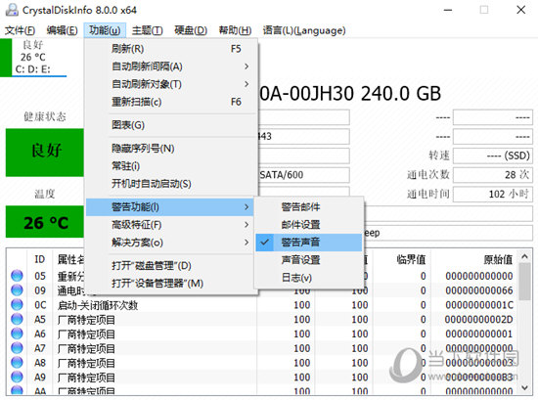
Task: Click the green 良好 health status button
Action: click(x=45, y=153)
